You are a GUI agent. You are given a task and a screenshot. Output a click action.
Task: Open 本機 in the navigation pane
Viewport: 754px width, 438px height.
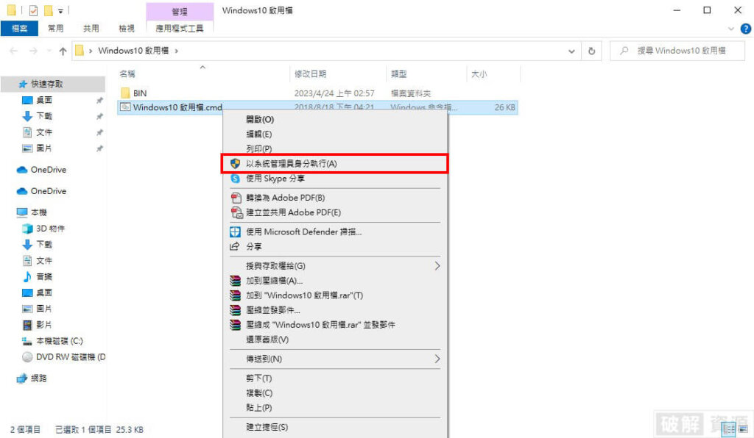coord(38,212)
